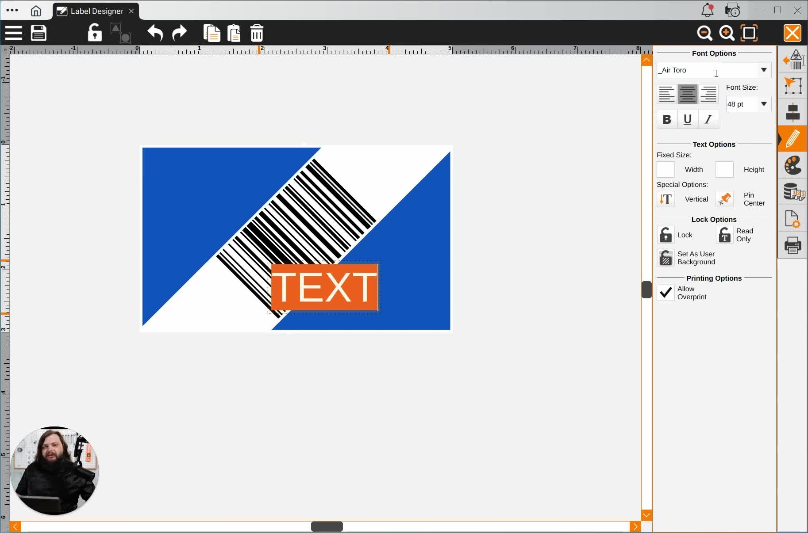Open the hamburger main menu
Screen dimensions: 808x533
[x=14, y=33]
